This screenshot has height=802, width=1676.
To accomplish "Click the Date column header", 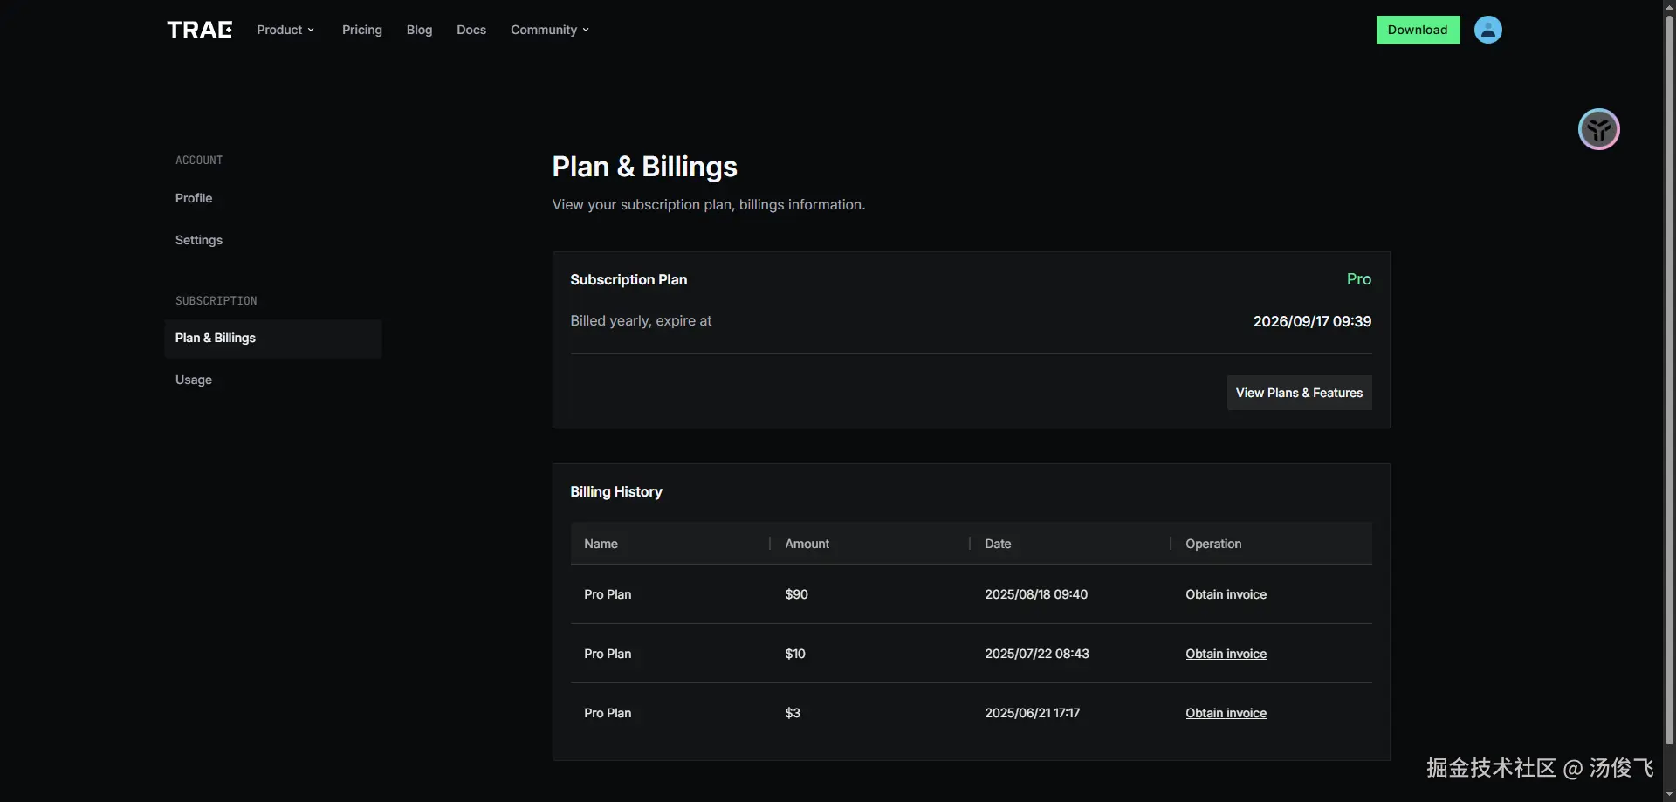I will [998, 544].
